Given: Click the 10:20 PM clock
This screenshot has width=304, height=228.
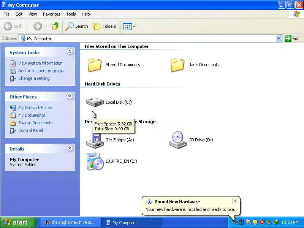Looking at the screenshot, I should [290, 222].
